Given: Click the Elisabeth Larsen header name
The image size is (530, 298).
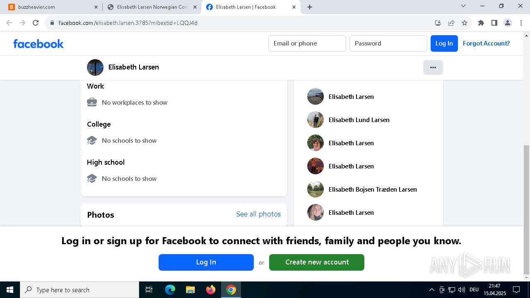Looking at the screenshot, I should (134, 67).
